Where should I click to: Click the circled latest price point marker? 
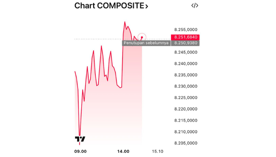point(142,37)
